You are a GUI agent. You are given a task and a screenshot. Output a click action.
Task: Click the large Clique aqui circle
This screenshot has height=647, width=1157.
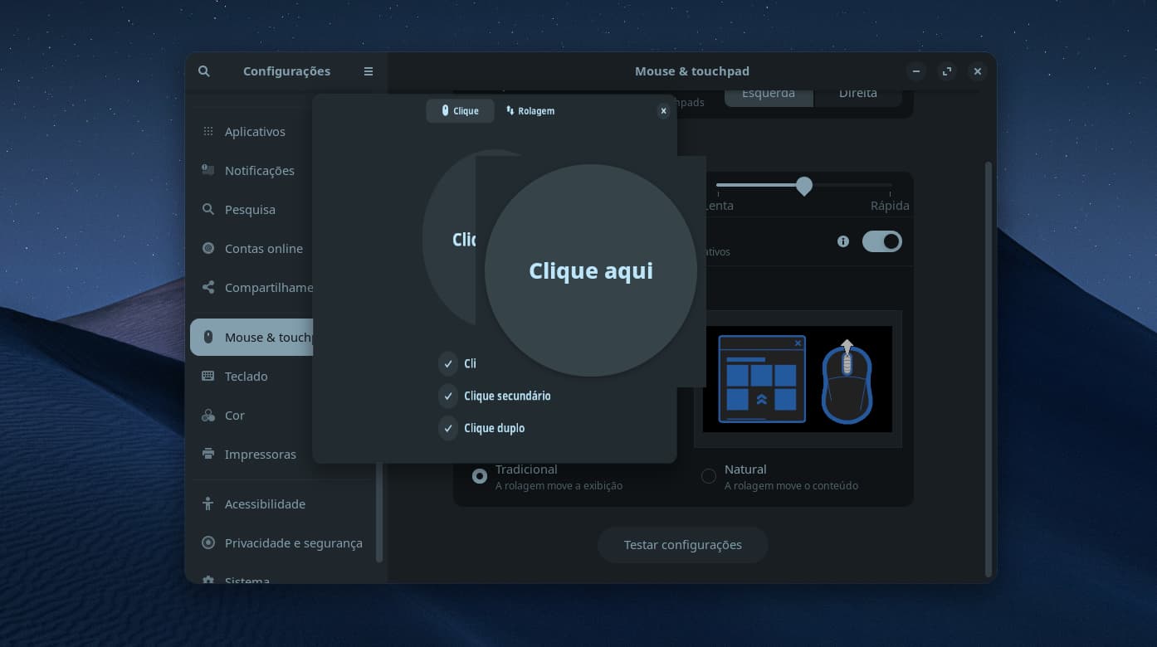click(591, 270)
